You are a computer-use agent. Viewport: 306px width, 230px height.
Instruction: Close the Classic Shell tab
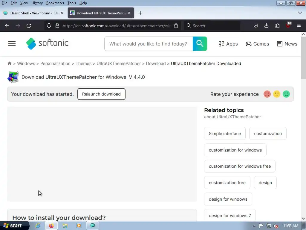pyautogui.click(x=62, y=13)
